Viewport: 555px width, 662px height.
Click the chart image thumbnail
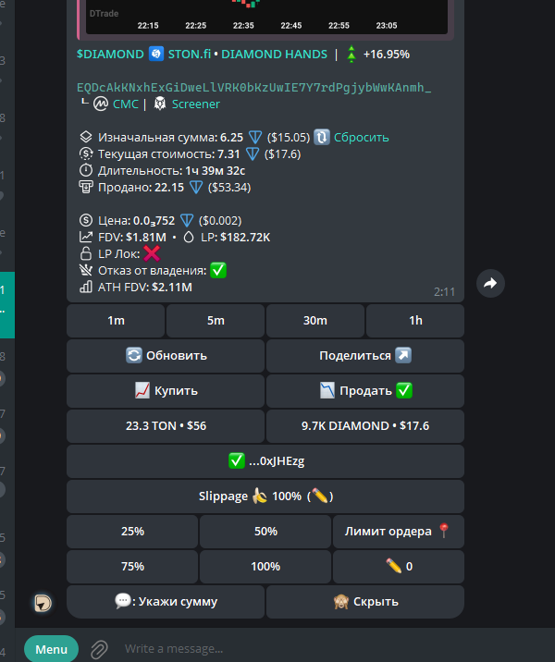[x=266, y=17]
